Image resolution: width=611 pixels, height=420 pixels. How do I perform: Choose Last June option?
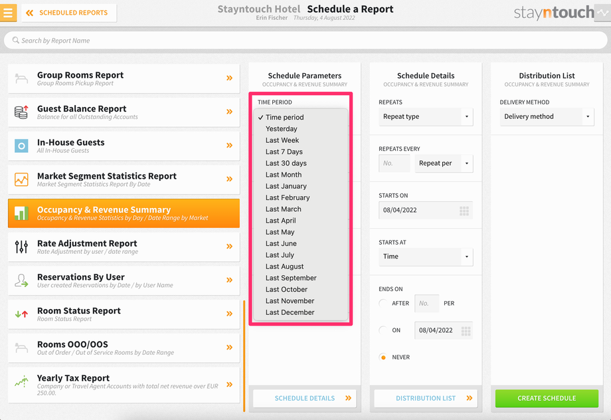coord(300,243)
